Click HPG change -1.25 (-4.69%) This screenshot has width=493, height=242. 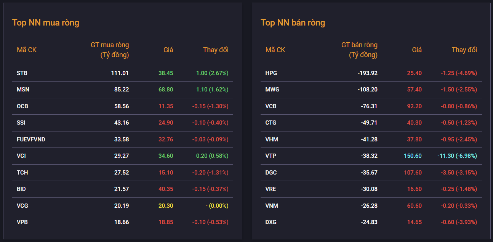pos(459,73)
